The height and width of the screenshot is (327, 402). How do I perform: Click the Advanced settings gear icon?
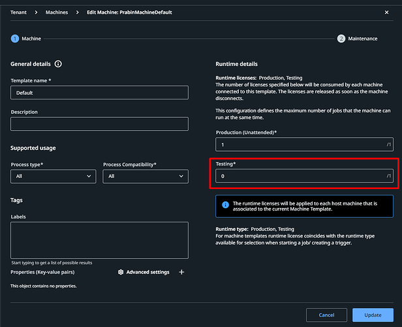(121, 272)
